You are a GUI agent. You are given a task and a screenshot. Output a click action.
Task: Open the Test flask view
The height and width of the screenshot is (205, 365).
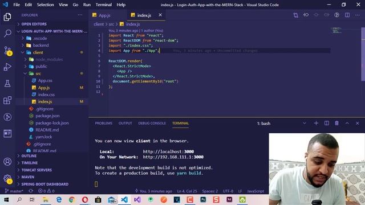[x=7, y=84]
